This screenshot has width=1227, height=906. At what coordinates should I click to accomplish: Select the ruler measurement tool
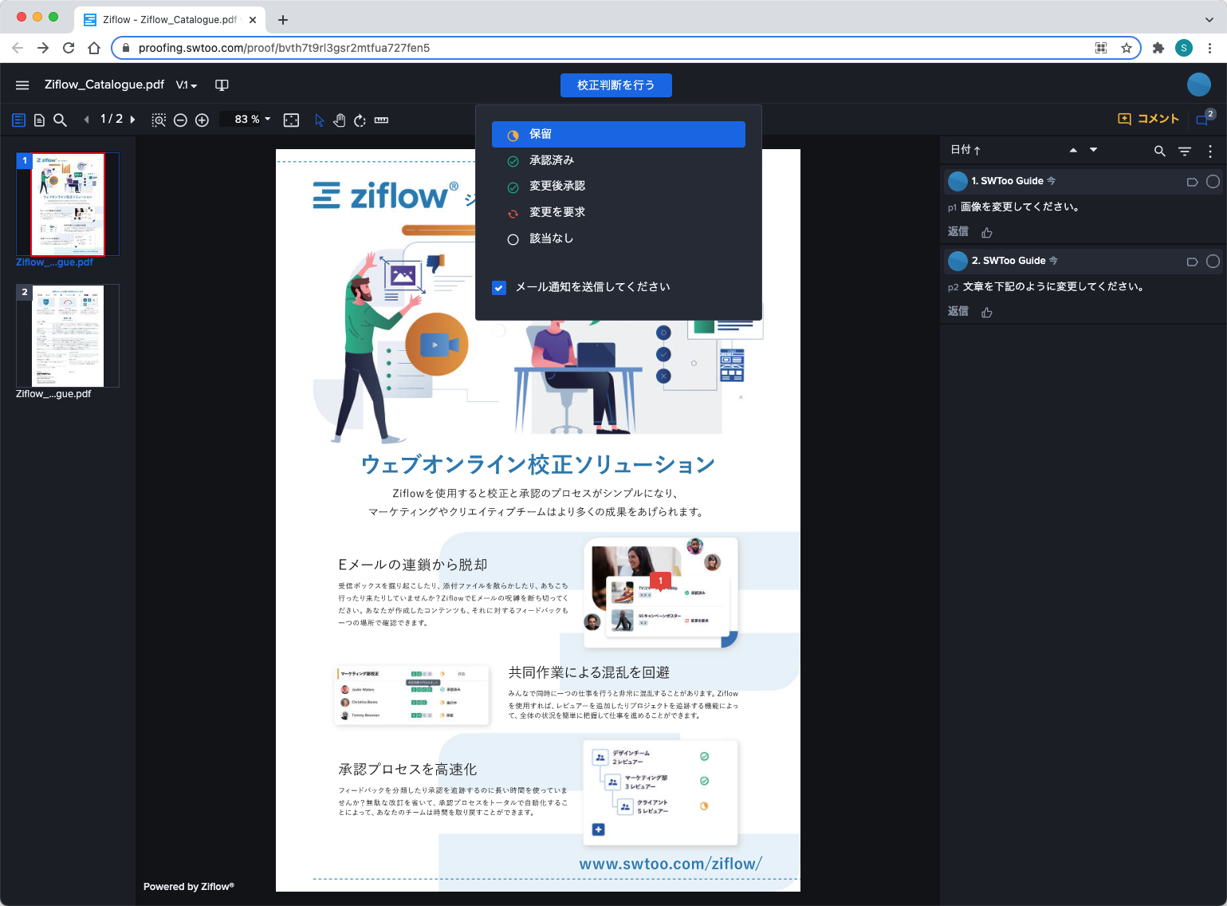(382, 120)
